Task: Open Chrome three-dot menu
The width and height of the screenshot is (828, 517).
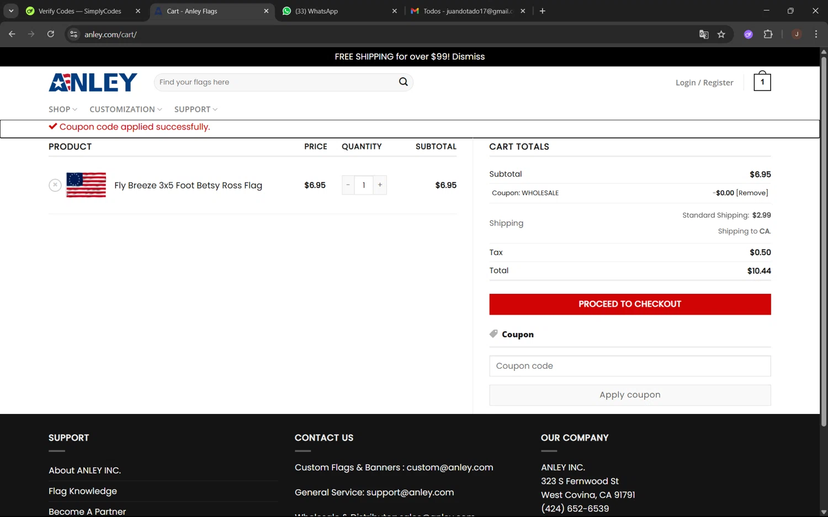Action: tap(816, 34)
